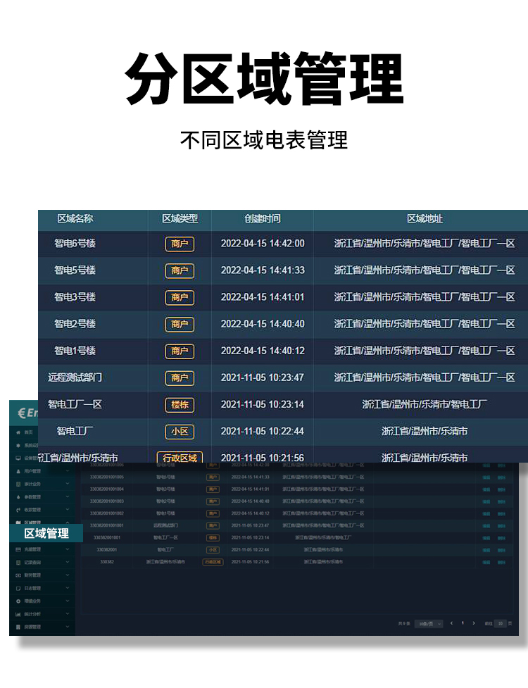Viewport: 528px width, 688px height.
Task: Expand the 参数管理 chevron arrow
Action: click(x=68, y=496)
